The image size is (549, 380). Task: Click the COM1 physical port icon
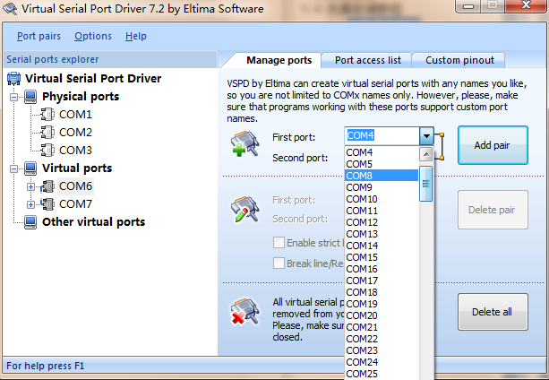point(48,115)
